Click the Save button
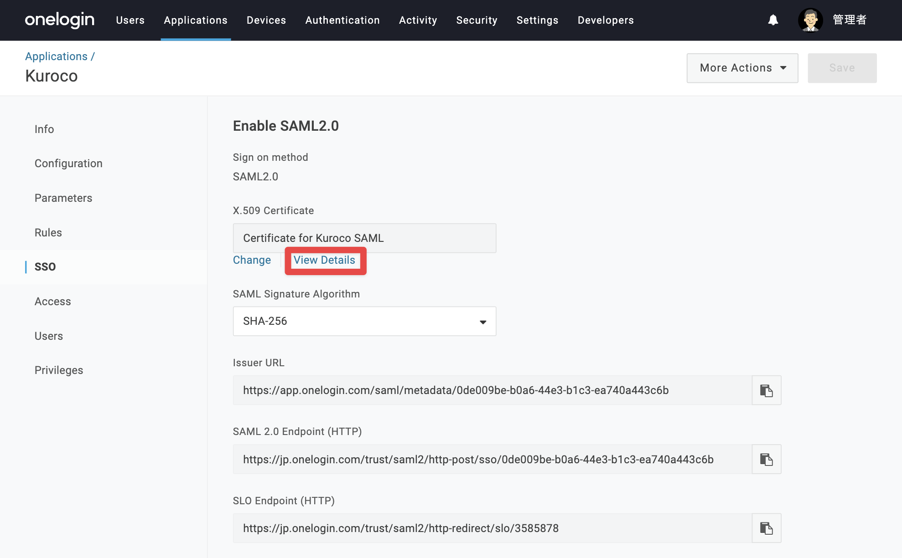 842,68
